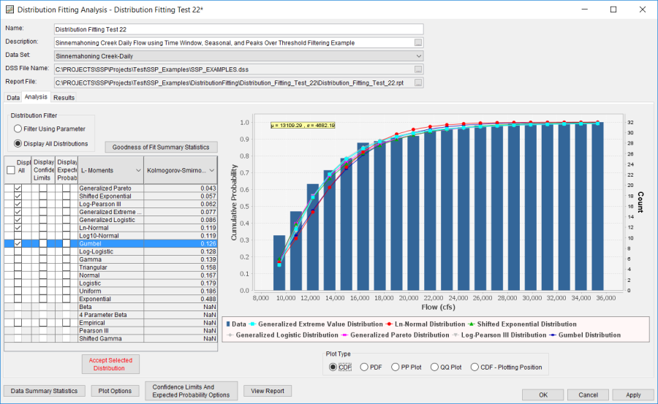Screen dimensions: 658x404
Task: Click into the Name input field
Action: pos(239,29)
